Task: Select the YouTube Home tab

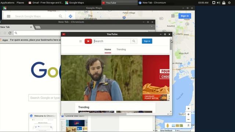Action: 108,49
